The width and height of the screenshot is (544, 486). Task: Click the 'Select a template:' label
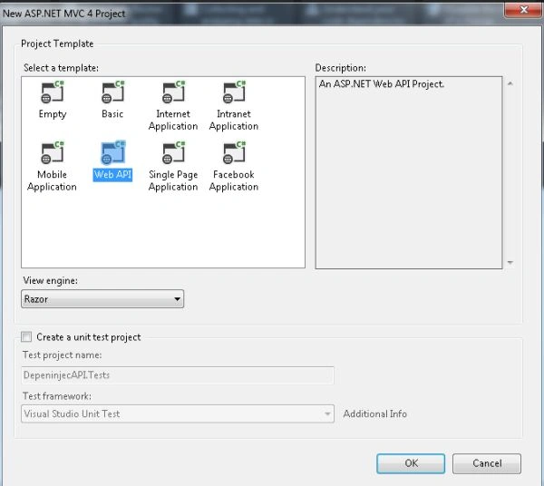[x=61, y=68]
